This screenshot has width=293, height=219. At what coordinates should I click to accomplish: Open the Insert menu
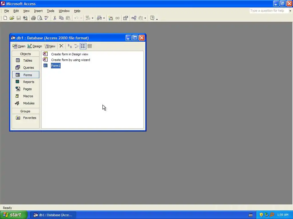tap(38, 11)
